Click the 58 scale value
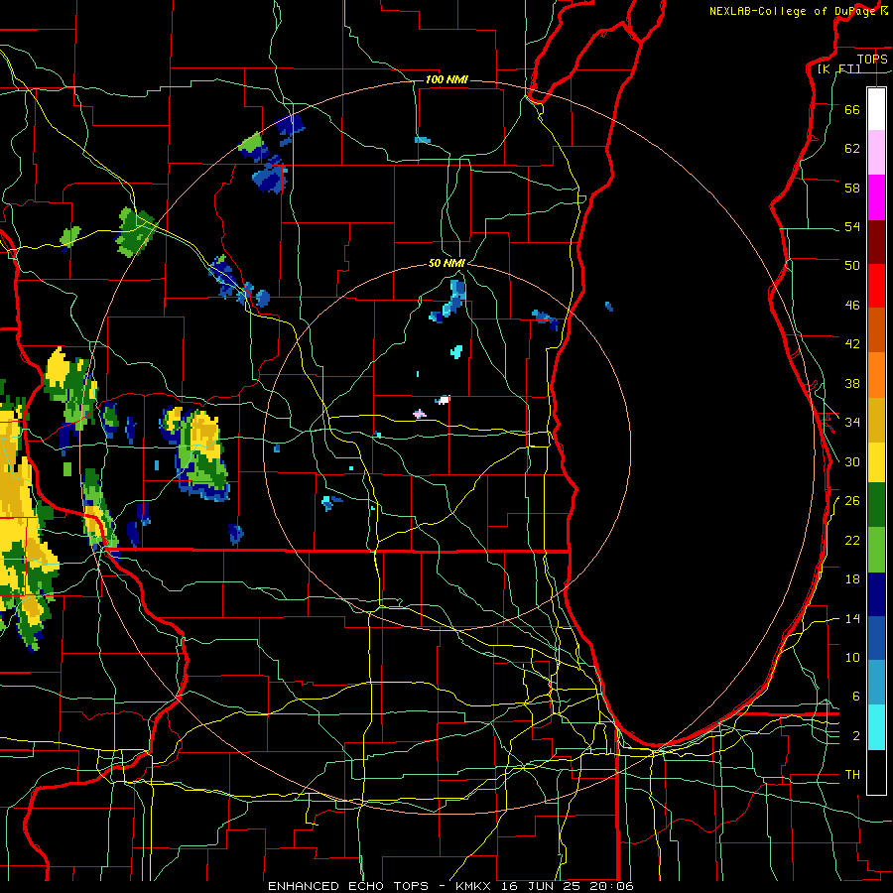893x893 pixels. 852,188
